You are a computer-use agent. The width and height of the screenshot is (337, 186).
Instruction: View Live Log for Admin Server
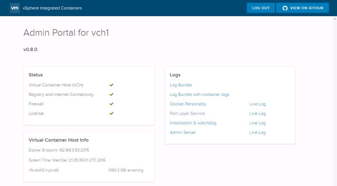pyautogui.click(x=257, y=132)
